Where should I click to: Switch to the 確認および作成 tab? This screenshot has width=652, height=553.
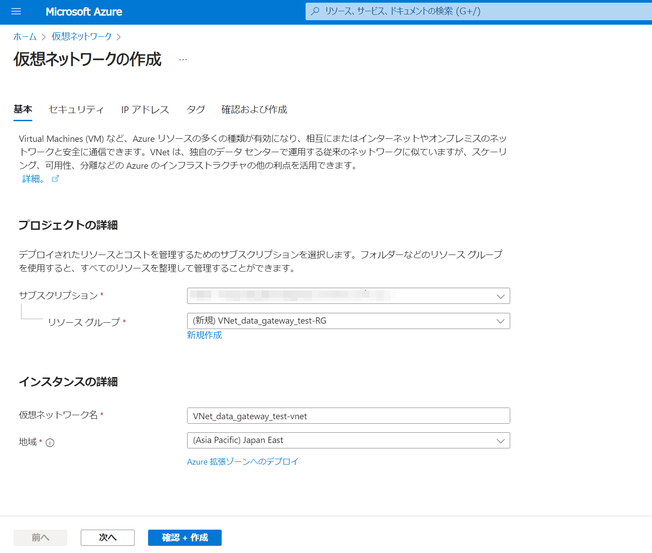coord(254,110)
